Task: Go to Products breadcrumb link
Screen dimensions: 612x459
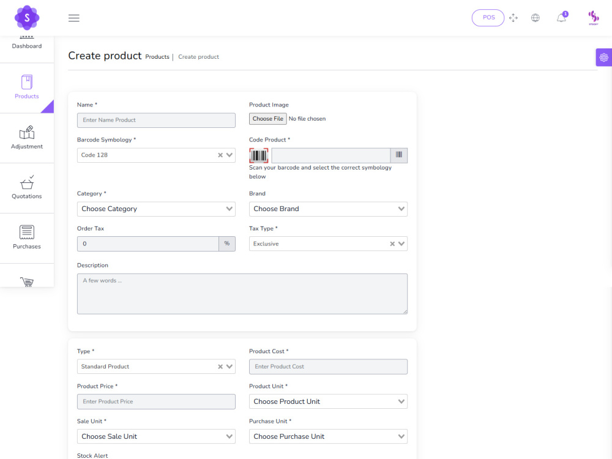Action: 157,56
